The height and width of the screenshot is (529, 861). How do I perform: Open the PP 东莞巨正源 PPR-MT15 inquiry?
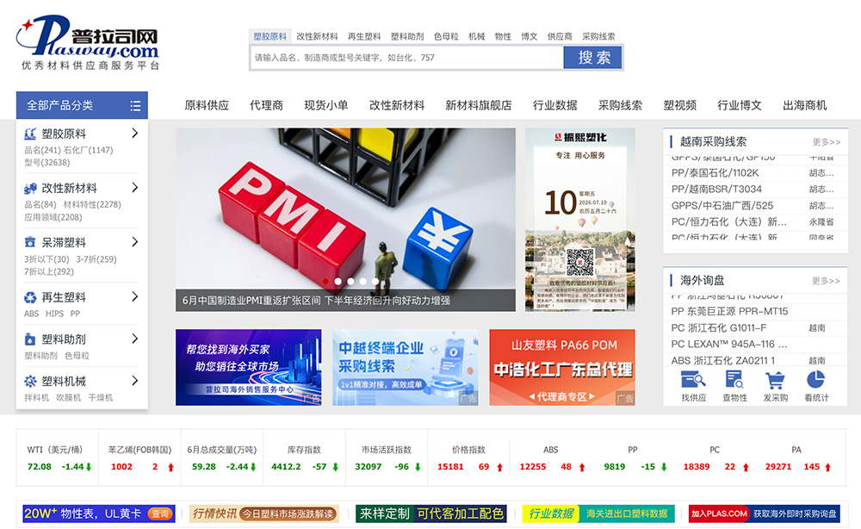click(729, 312)
